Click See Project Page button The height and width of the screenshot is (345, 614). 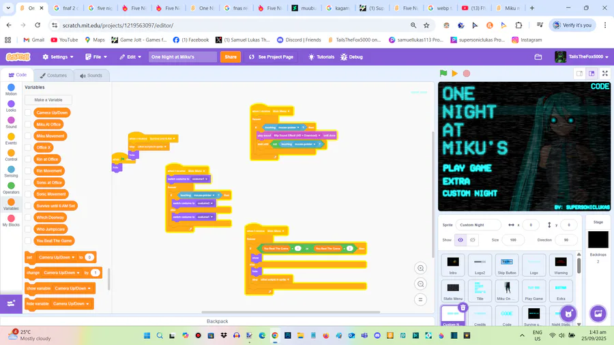pos(271,57)
